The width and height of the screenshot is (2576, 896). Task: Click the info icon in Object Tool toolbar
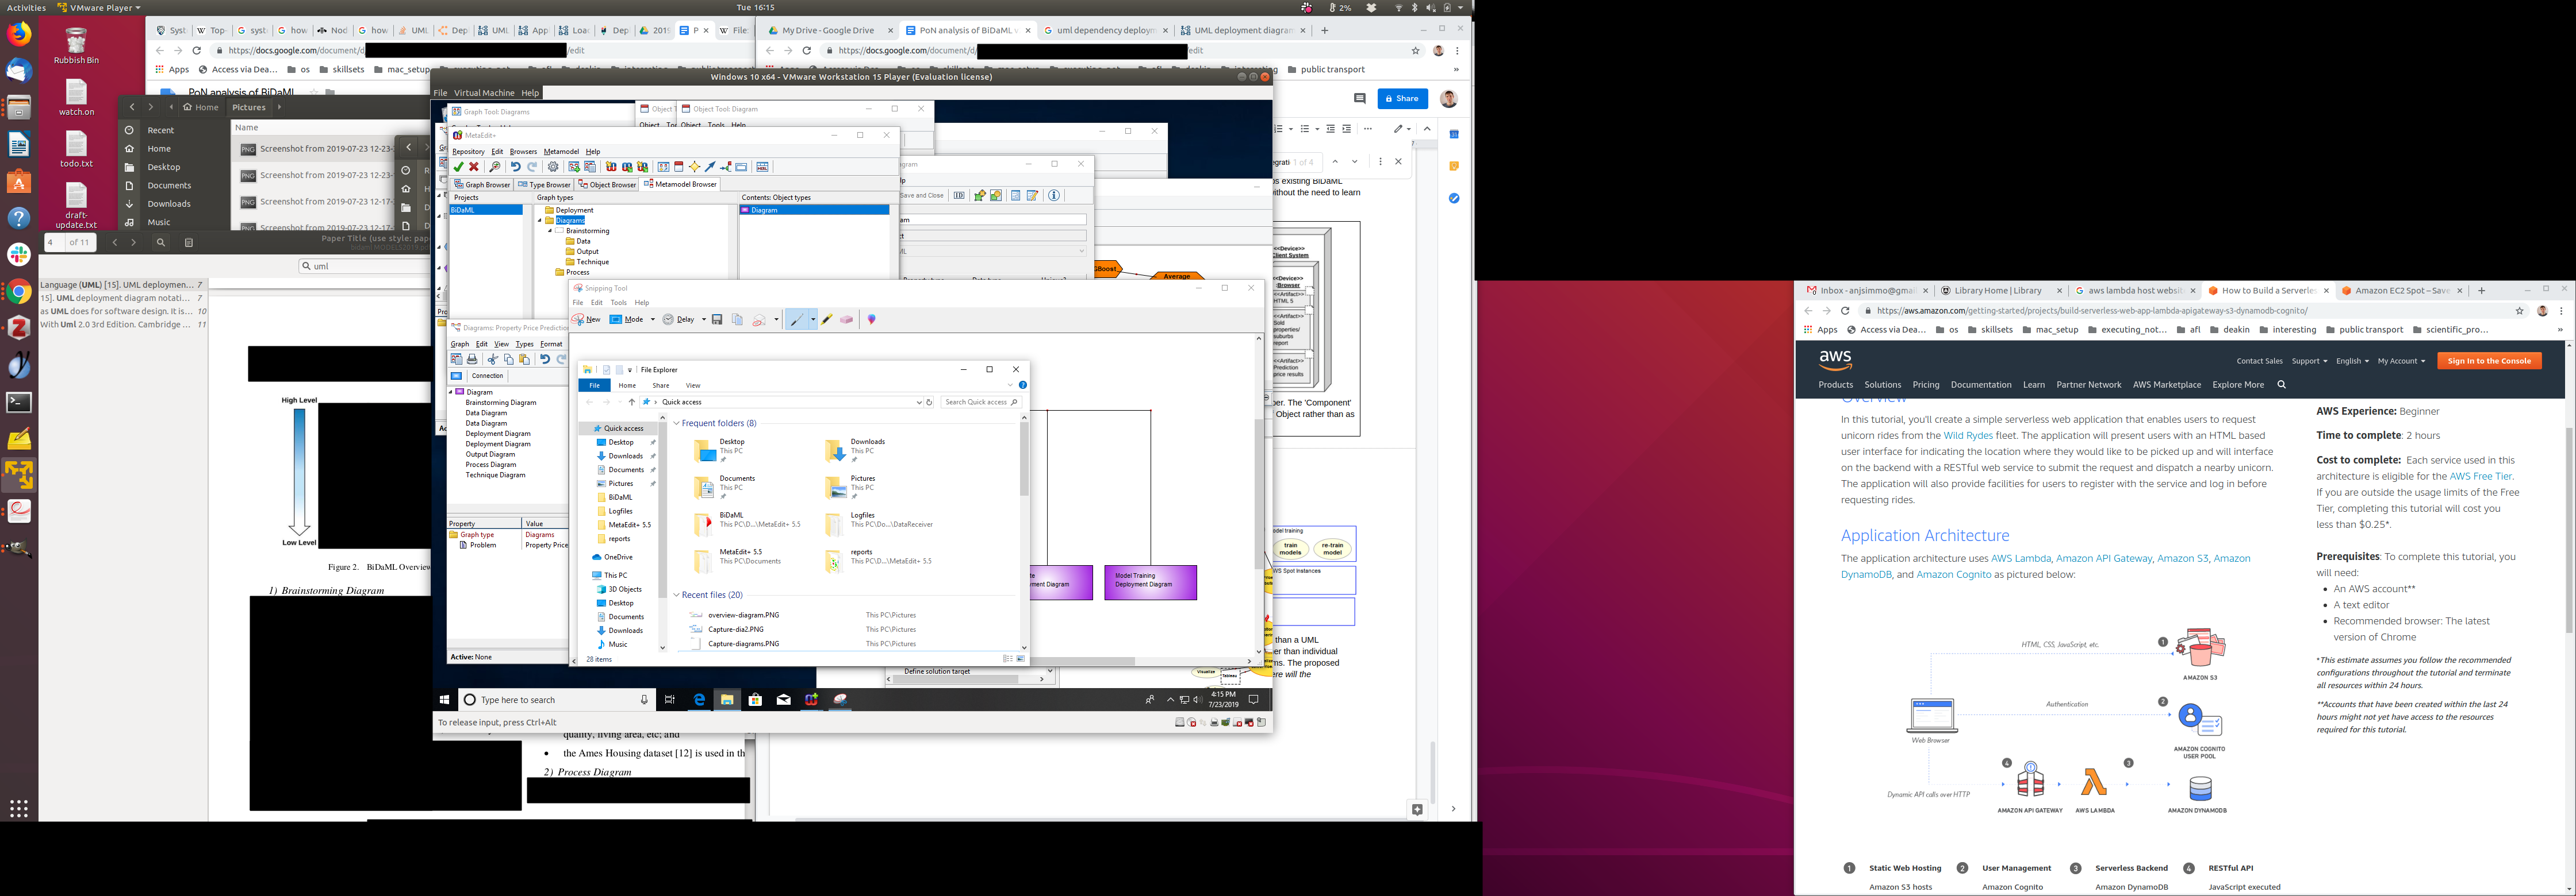click(1054, 196)
